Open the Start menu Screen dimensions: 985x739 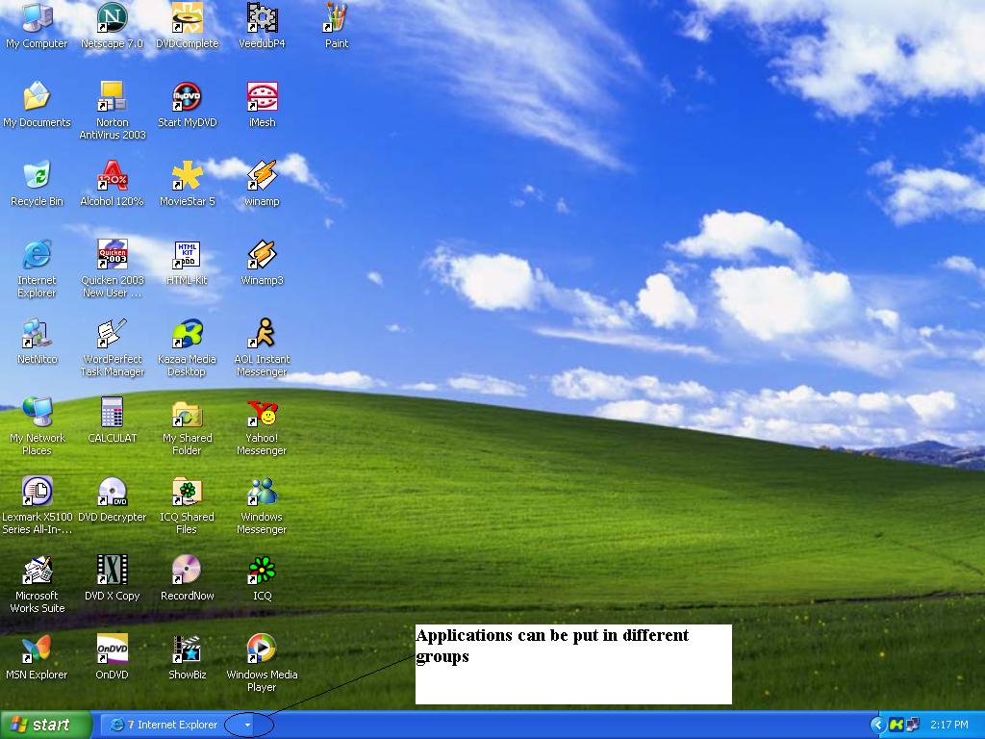(x=45, y=725)
